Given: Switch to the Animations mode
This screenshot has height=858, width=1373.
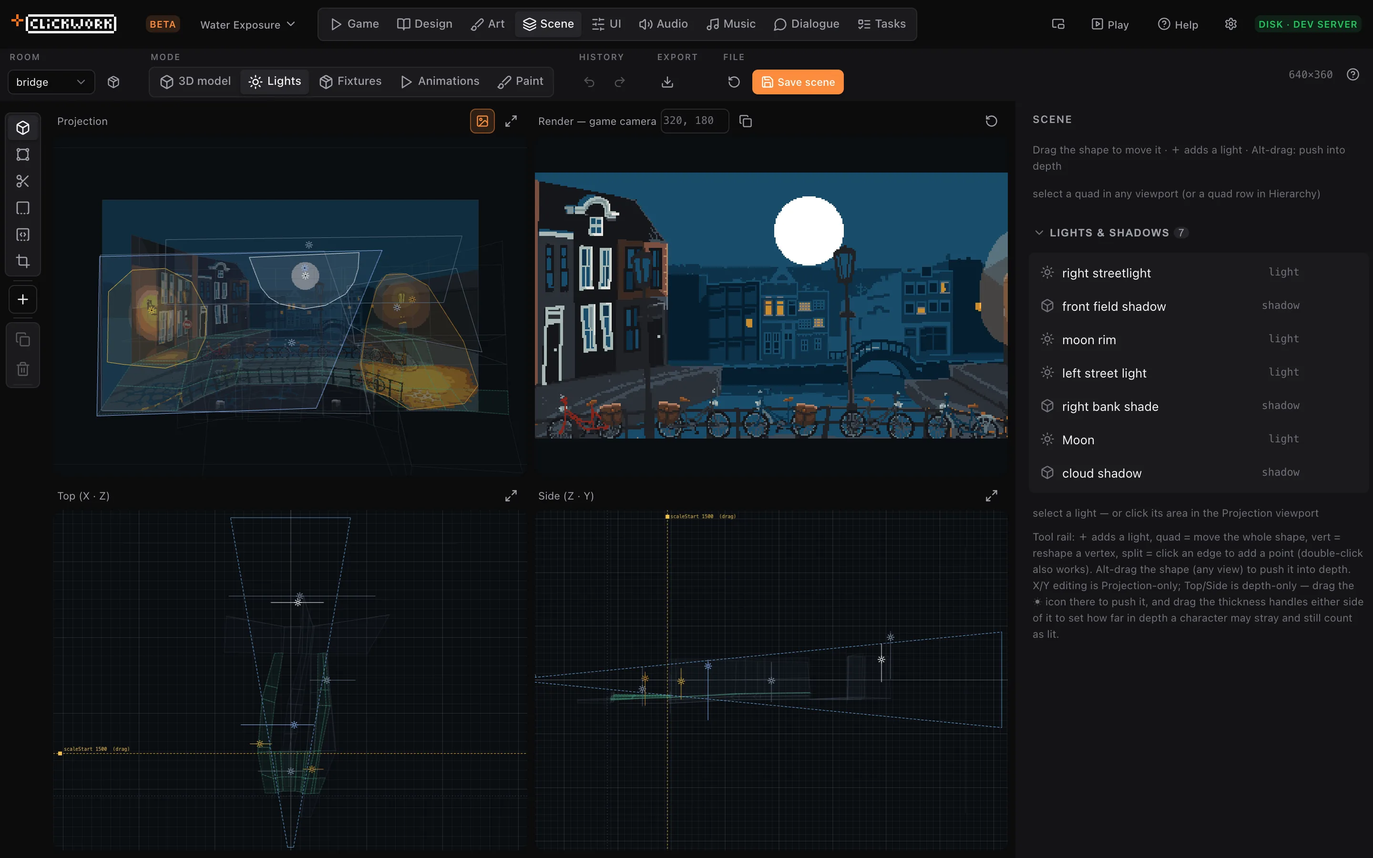Looking at the screenshot, I should (x=440, y=81).
